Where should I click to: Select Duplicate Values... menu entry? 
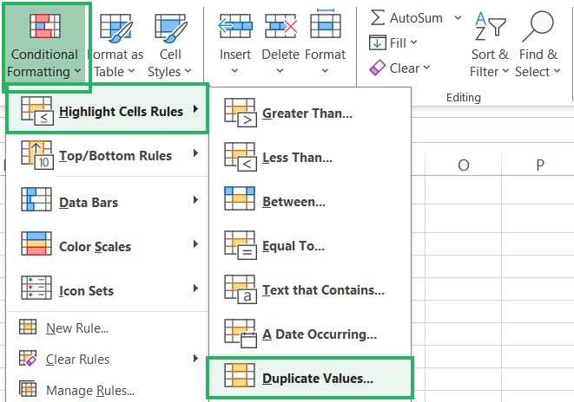(x=310, y=378)
